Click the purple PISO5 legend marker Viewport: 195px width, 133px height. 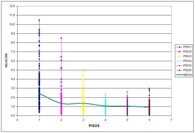tap(179, 66)
